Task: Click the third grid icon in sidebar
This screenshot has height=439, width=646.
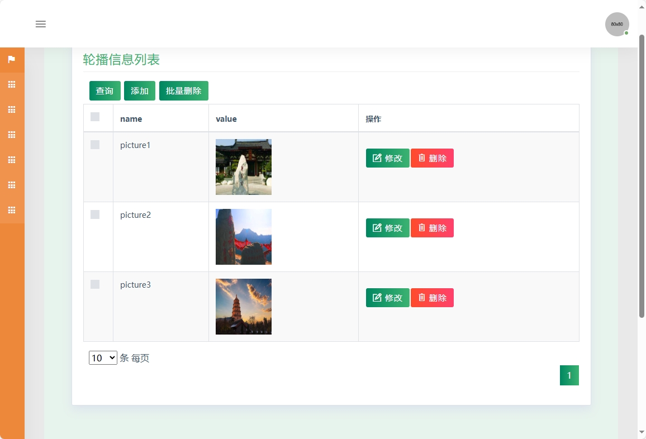Action: point(12,135)
